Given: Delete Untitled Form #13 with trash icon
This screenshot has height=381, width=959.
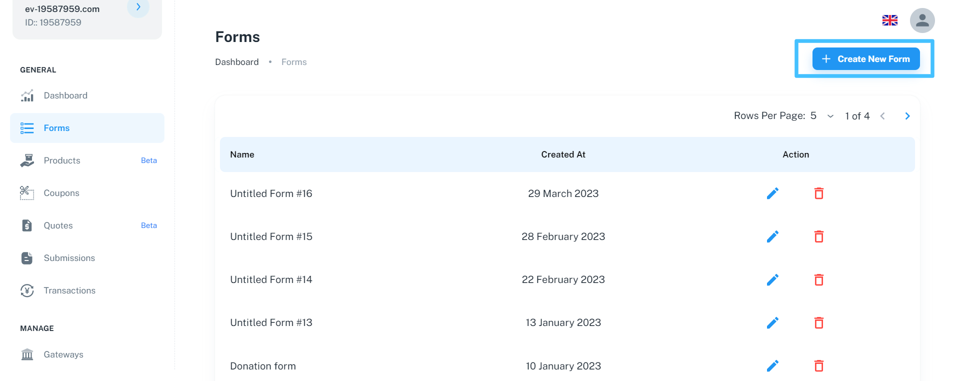Looking at the screenshot, I should point(818,322).
